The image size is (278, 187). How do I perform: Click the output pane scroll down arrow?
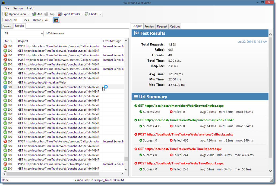[x=270, y=171]
